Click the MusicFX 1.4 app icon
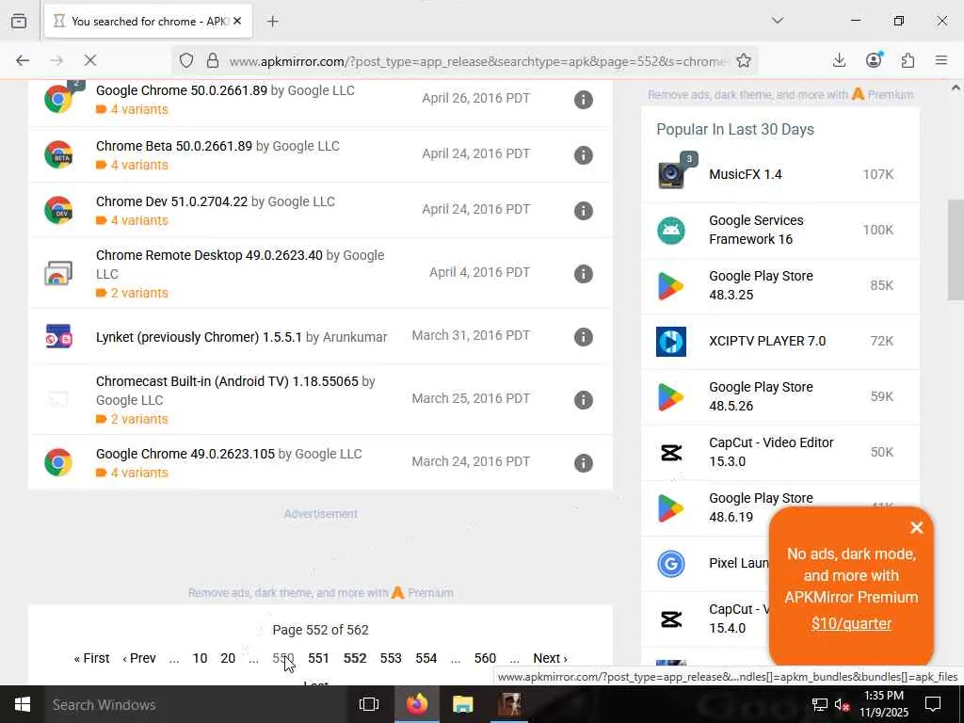This screenshot has width=964, height=723. (671, 174)
